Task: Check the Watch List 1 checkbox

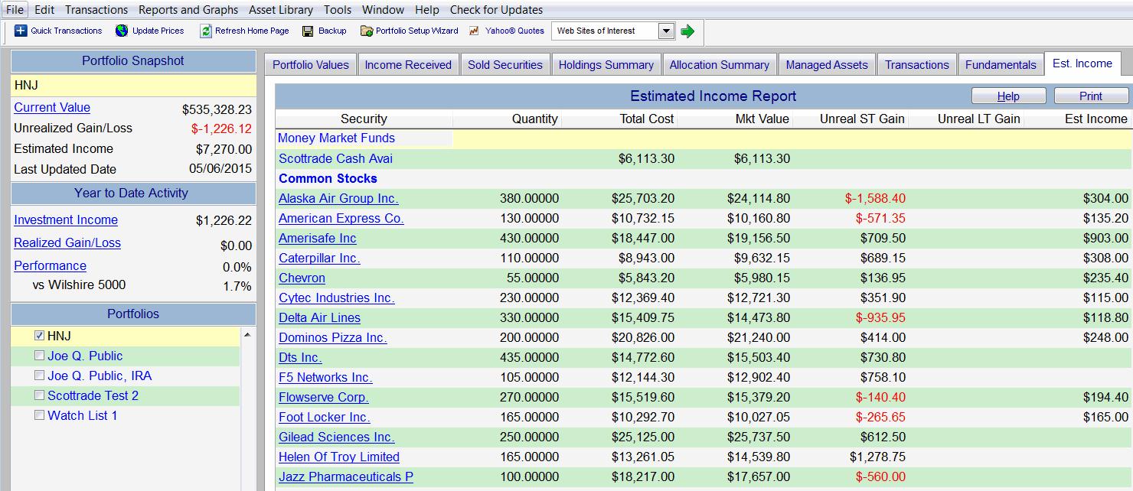Action: [38, 415]
